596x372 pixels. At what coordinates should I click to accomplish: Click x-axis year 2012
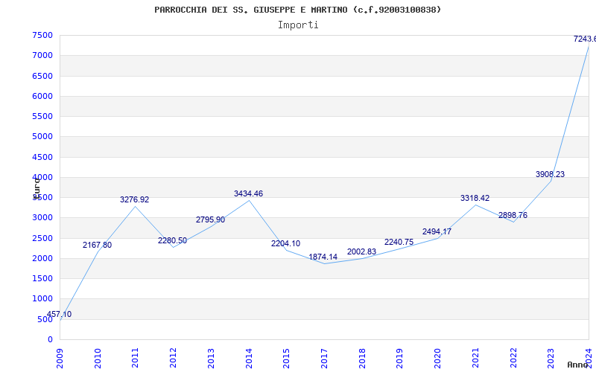pos(174,359)
